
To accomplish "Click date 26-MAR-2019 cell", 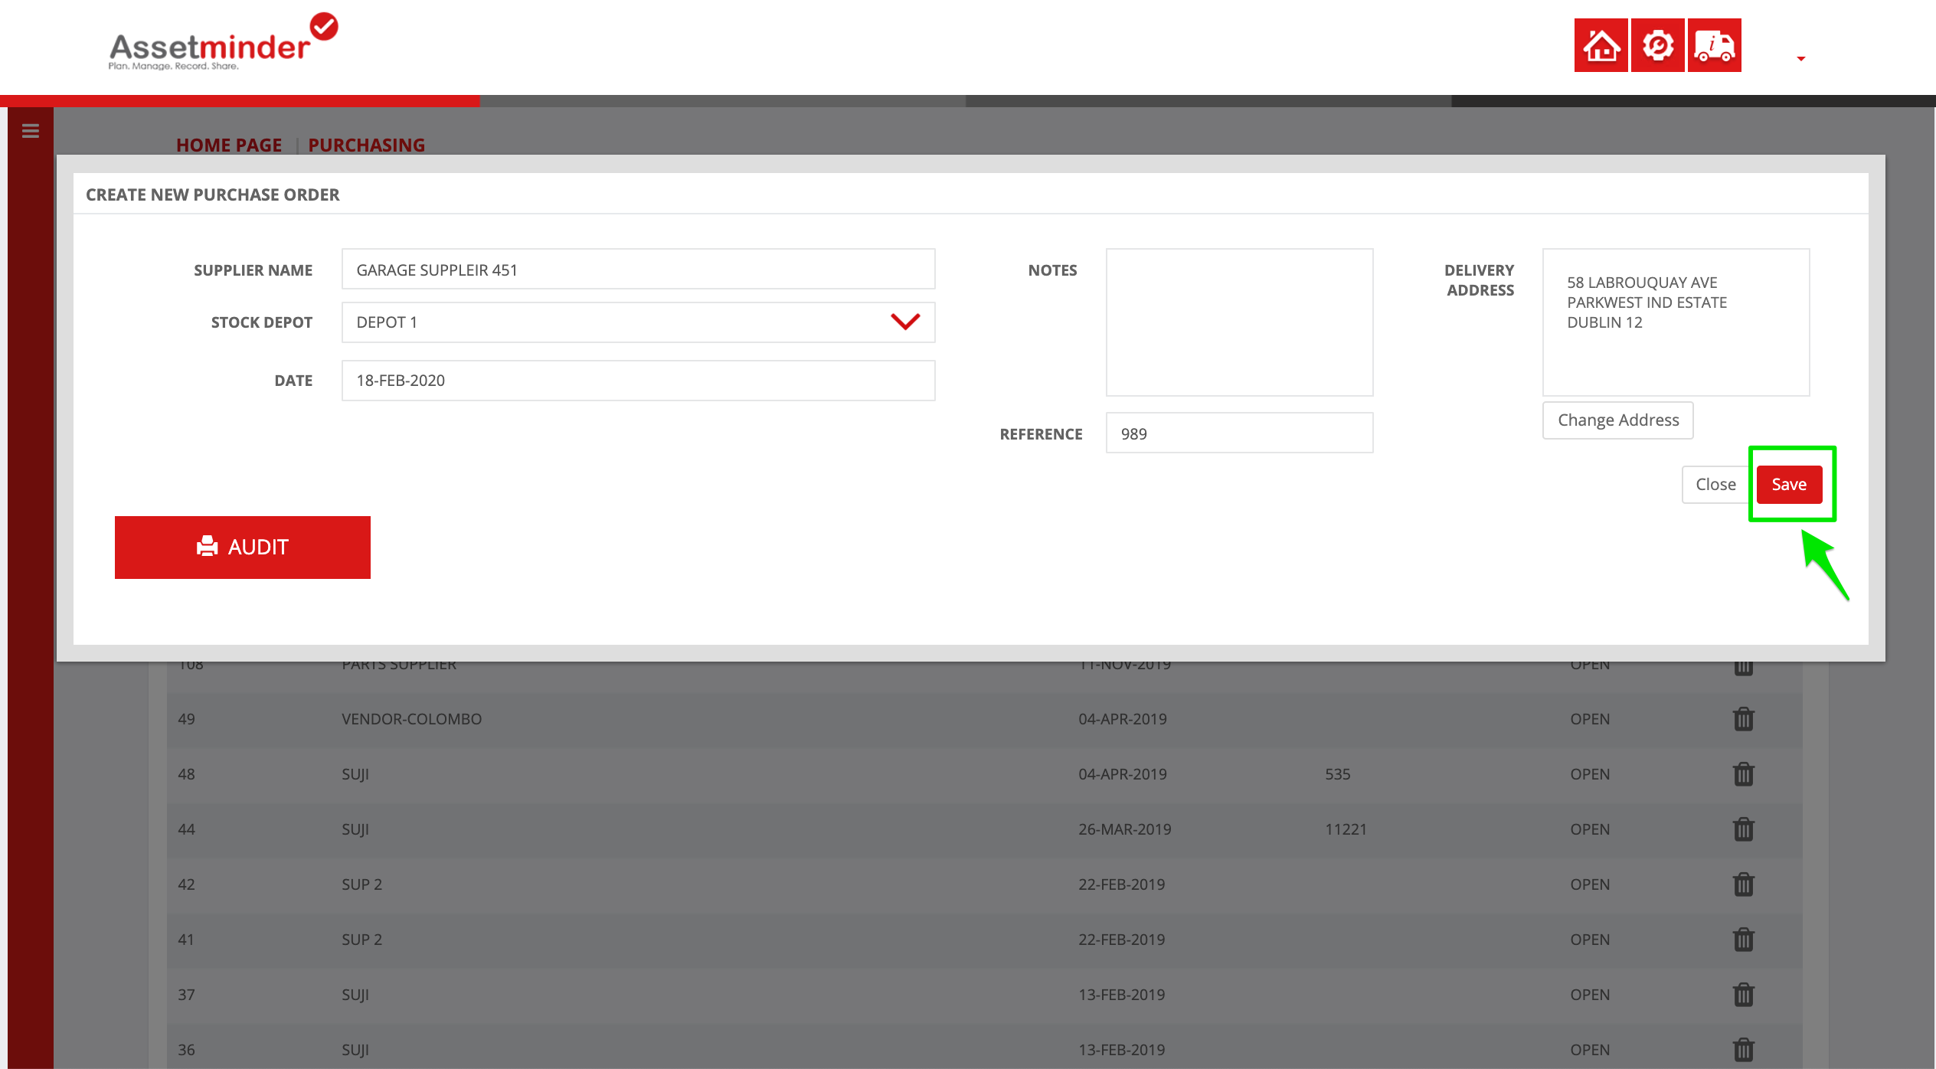I will 1124,829.
